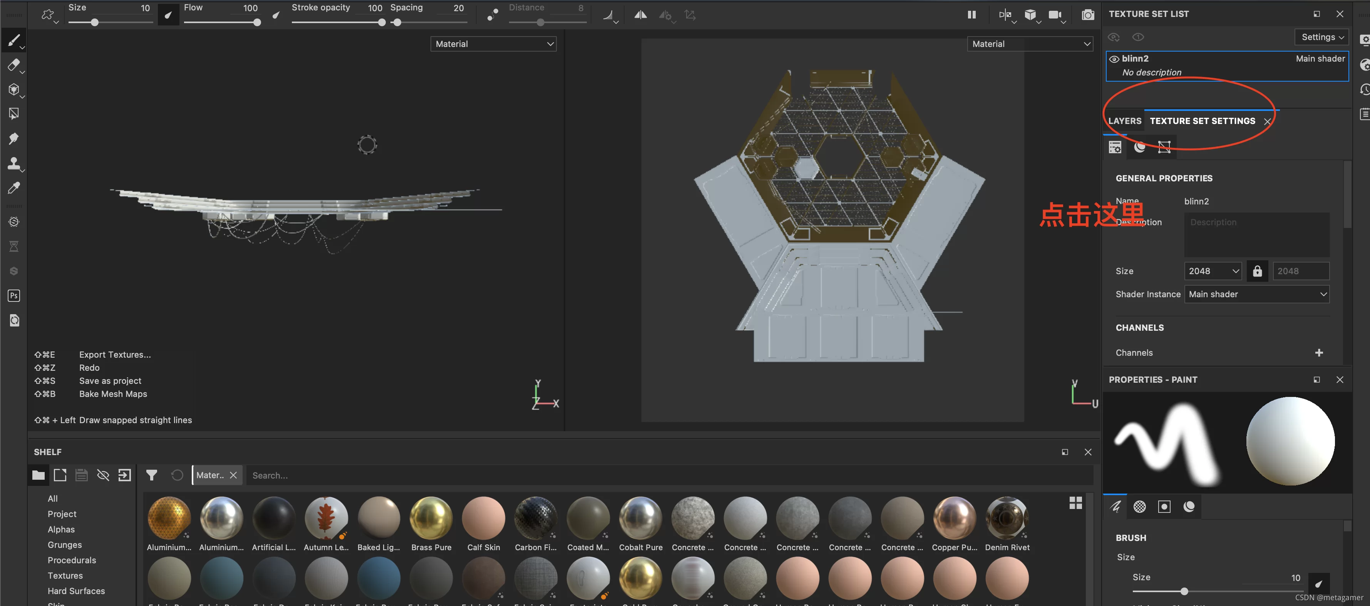
Task: Select the Eraser tool in left toolbar
Action: [14, 65]
